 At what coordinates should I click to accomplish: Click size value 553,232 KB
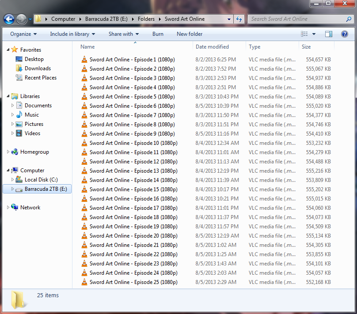(x=318, y=143)
